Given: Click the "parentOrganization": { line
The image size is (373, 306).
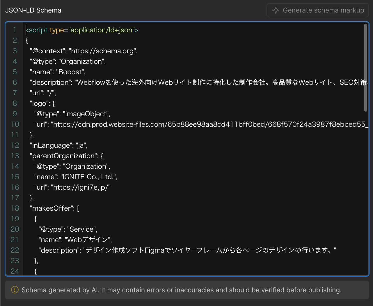Looking at the screenshot, I should [66, 156].
